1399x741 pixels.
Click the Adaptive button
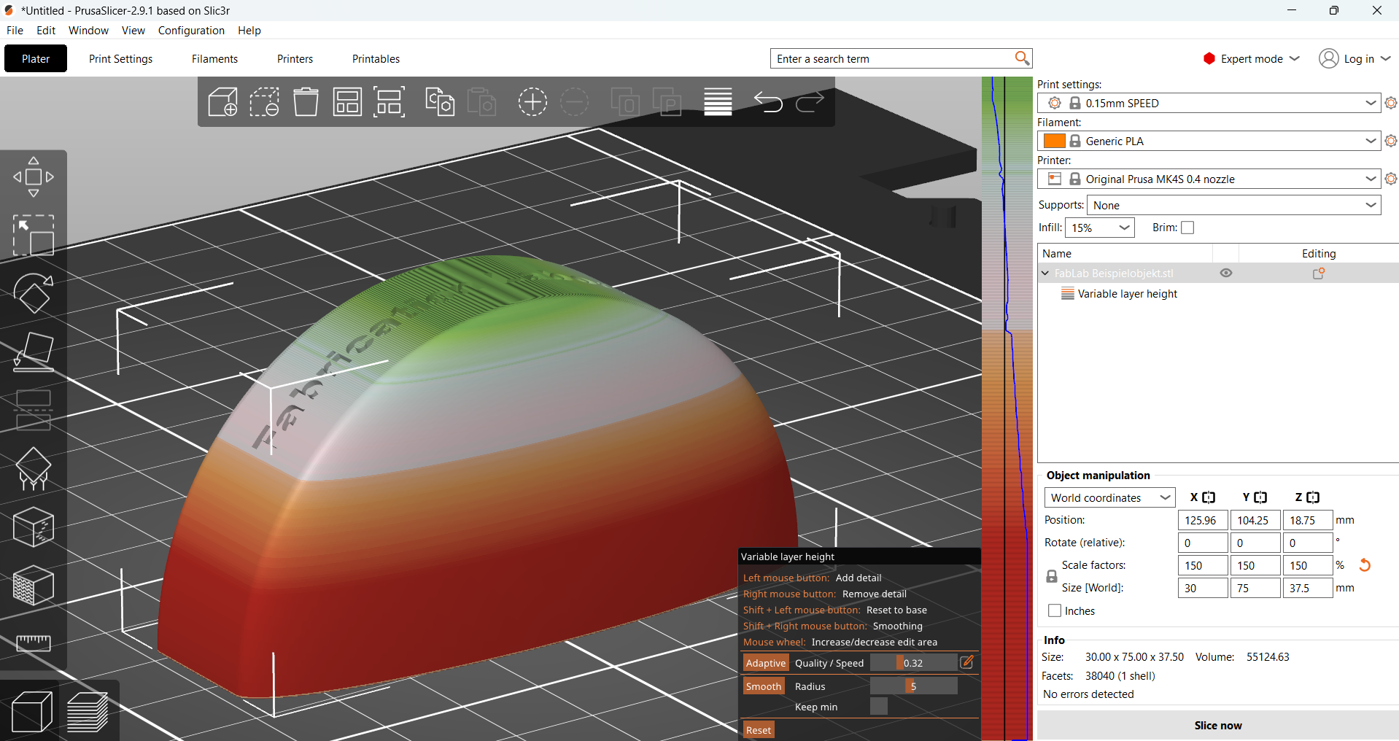pyautogui.click(x=766, y=663)
